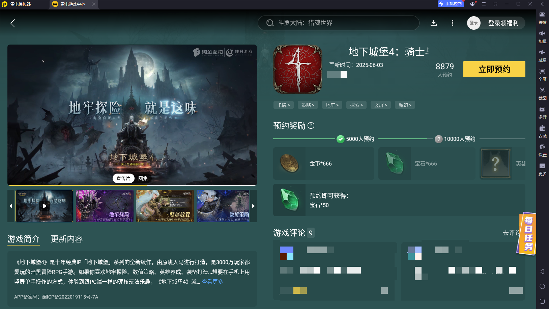549x309 pixels.
Task: Open the 魔幻 category filter
Action: pos(405,105)
